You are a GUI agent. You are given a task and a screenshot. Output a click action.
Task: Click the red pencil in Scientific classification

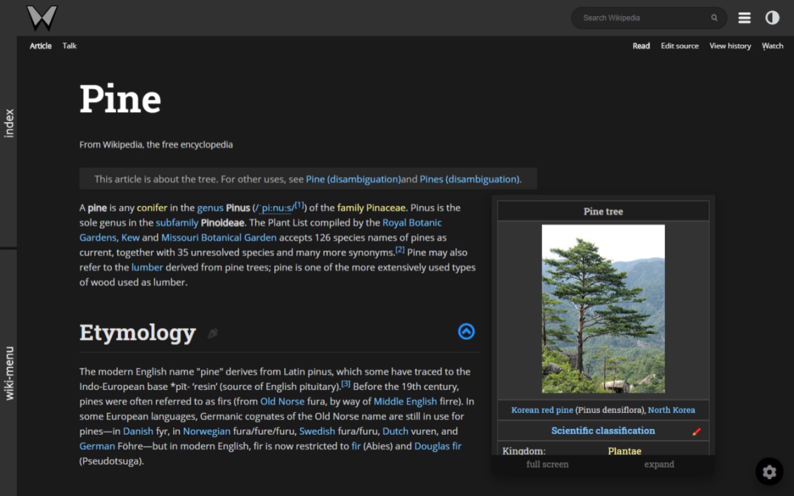click(697, 432)
